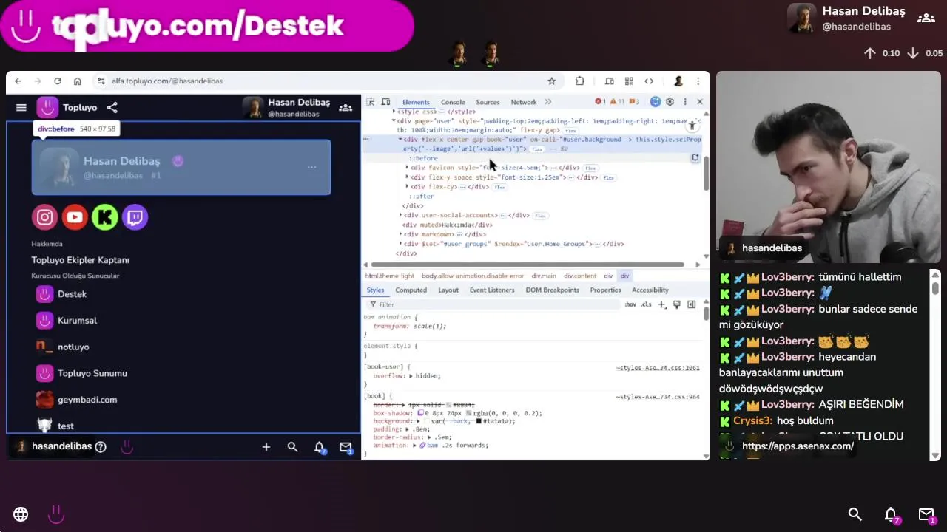Image resolution: width=947 pixels, height=532 pixels.
Task: Click the Styles Filter input field
Action: tap(496, 304)
